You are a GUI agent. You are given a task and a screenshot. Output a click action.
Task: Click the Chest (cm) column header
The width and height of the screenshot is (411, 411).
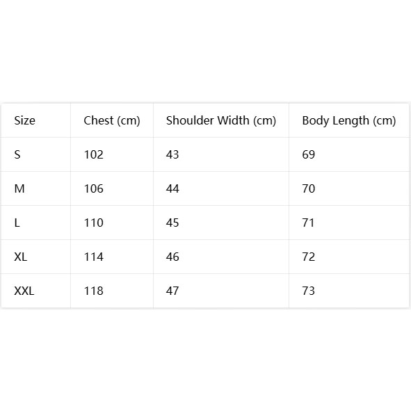click(112, 120)
